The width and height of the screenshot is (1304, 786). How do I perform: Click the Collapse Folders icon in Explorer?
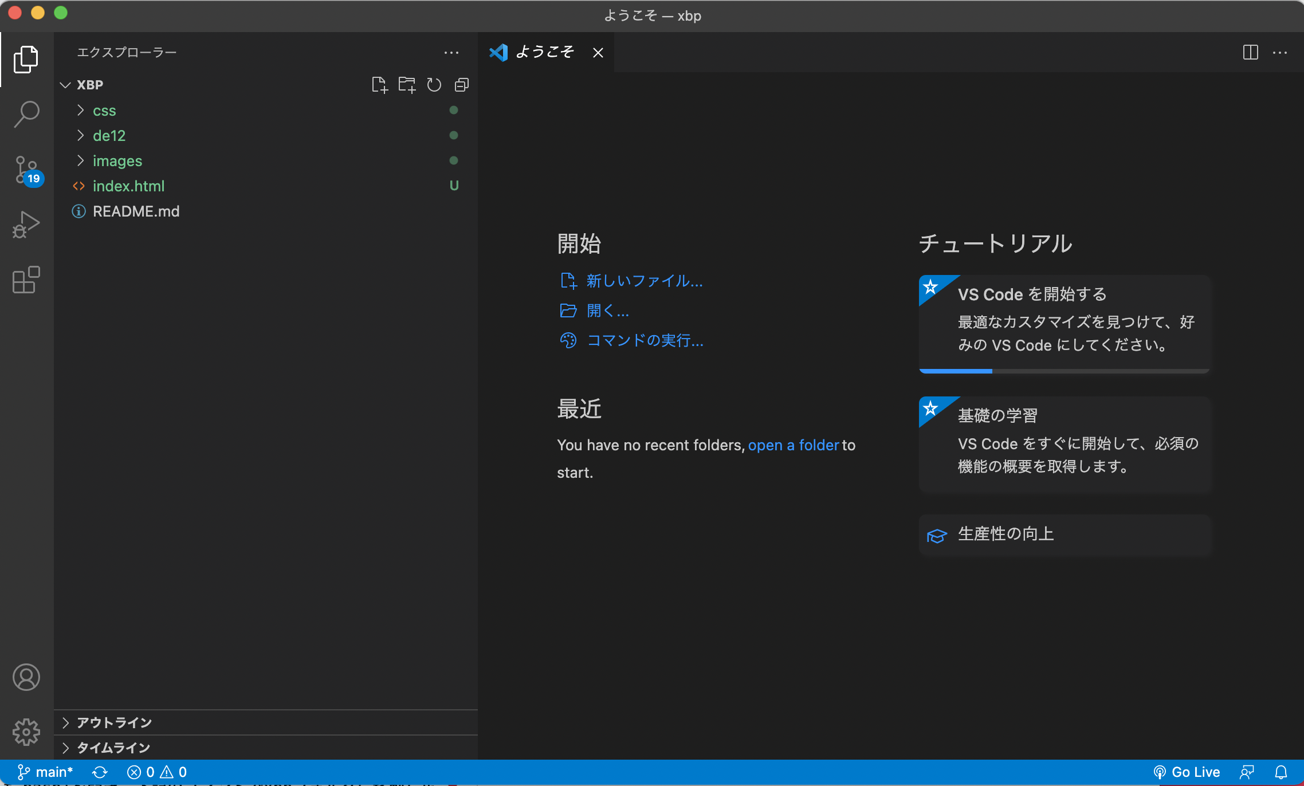[x=461, y=85]
